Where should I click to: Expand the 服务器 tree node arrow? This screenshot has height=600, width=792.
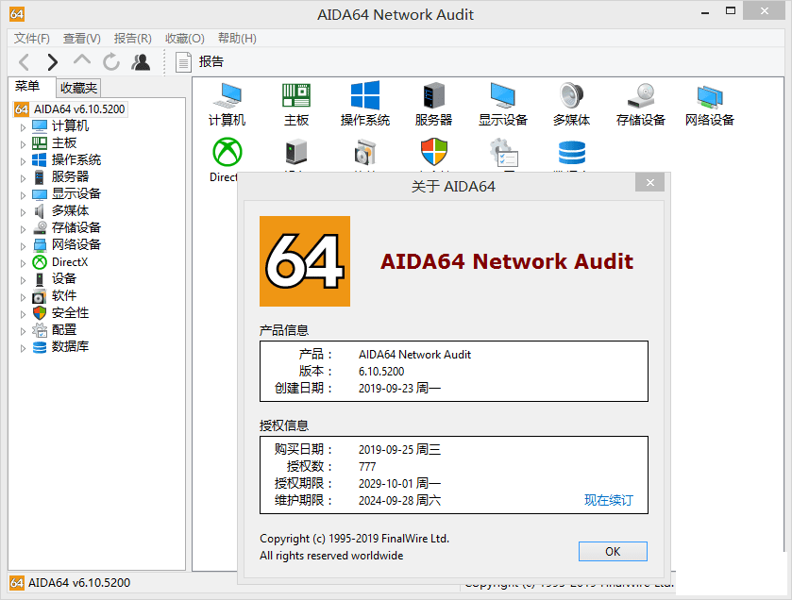click(23, 178)
